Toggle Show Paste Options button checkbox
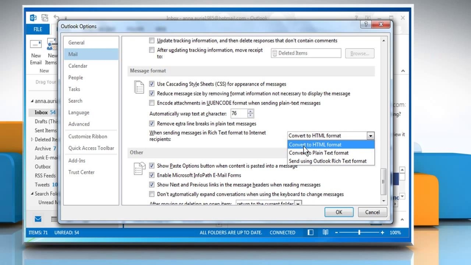The image size is (471, 265). coord(152,166)
